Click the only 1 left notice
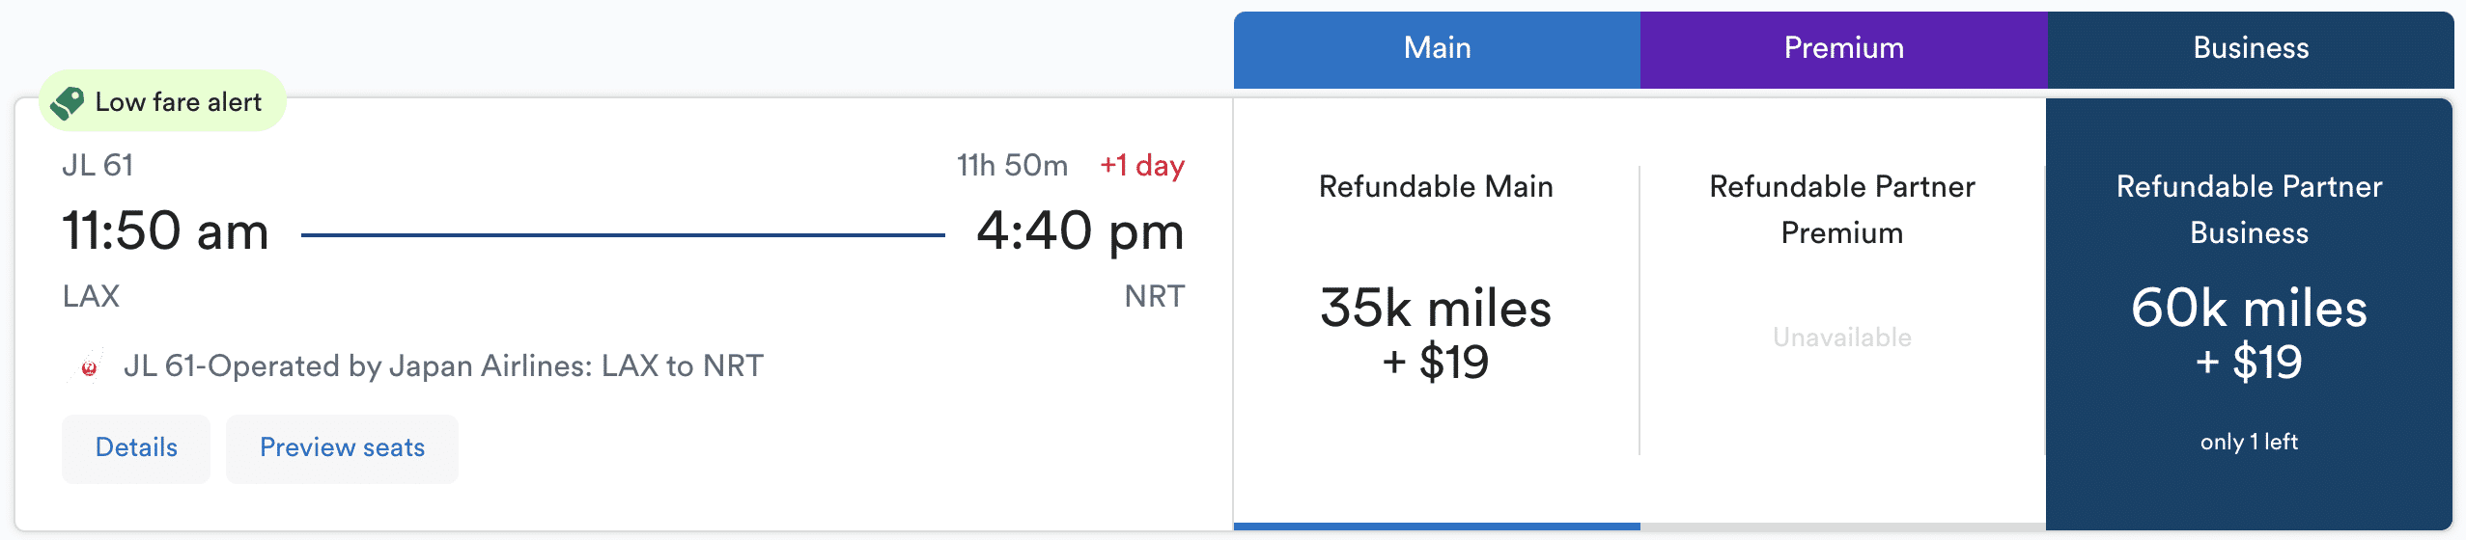2466x540 pixels. 2249,443
